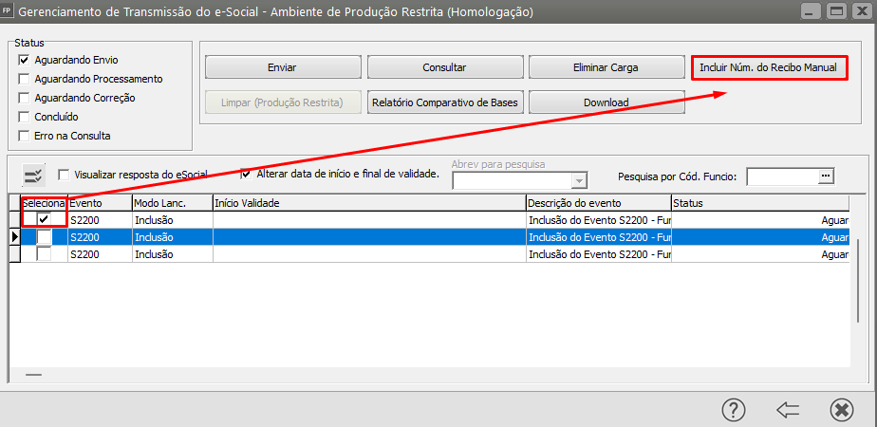Viewport: 877px width, 427px height.
Task: Click the Descrição do evento column header
Action: [x=599, y=203]
